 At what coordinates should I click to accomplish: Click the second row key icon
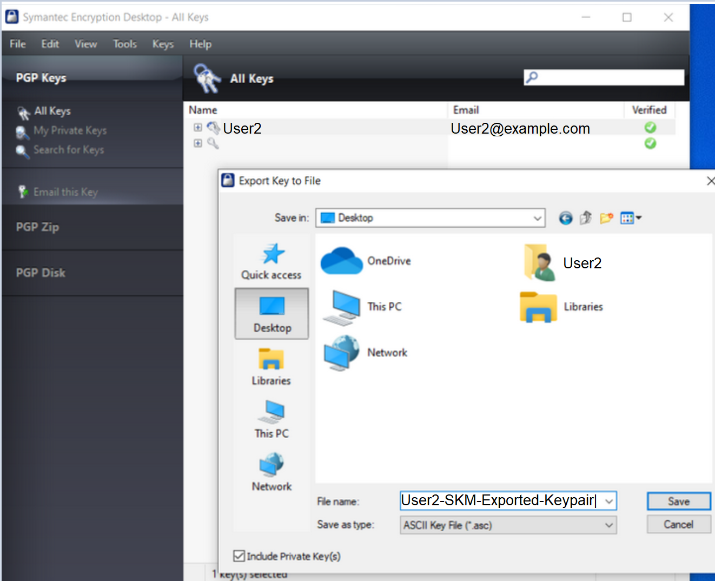pyautogui.click(x=213, y=143)
